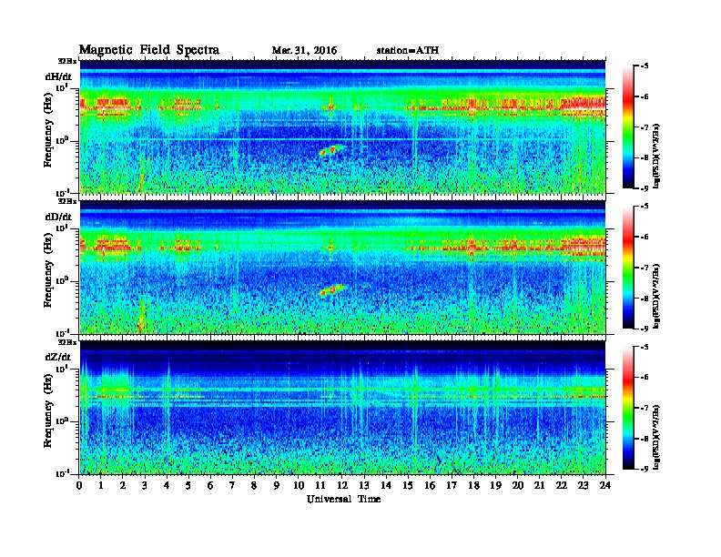The height and width of the screenshot is (557, 721).
Task: Click the hour 24 tick label
Action: coord(605,486)
